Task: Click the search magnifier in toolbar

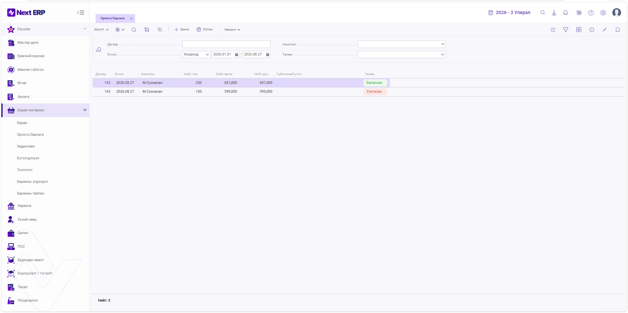Action: pos(134,30)
